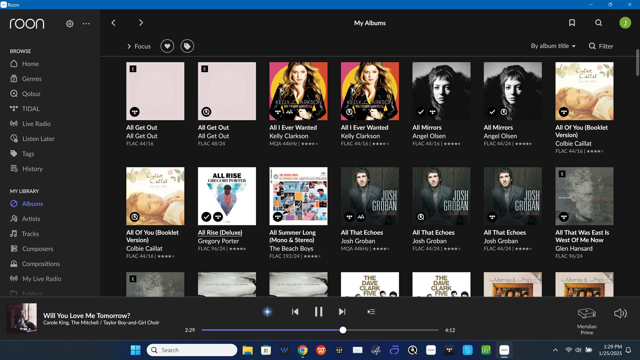Open the All Summer Long Beach Boys cover
The width and height of the screenshot is (640, 360).
(x=298, y=196)
